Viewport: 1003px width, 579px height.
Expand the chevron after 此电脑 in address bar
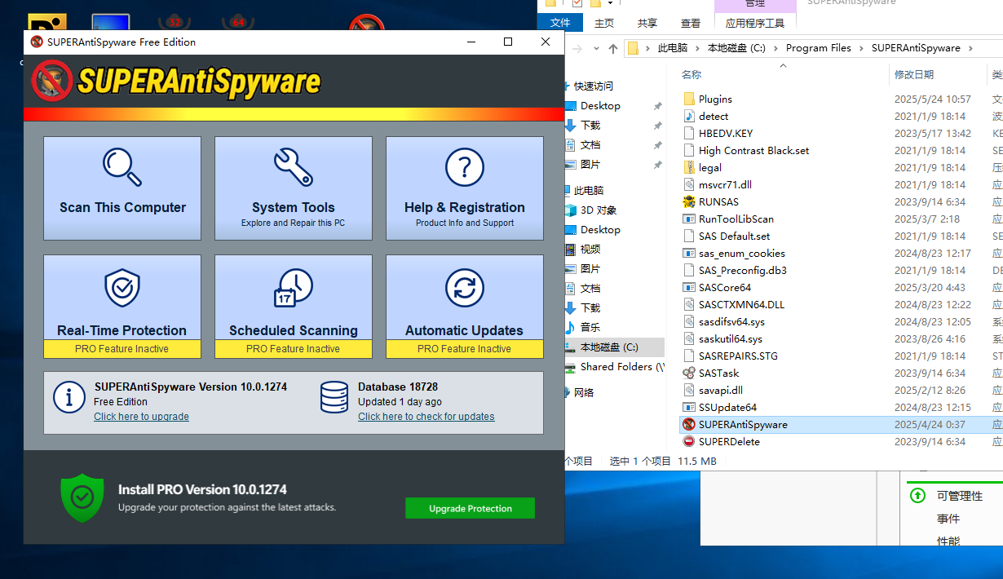[697, 48]
